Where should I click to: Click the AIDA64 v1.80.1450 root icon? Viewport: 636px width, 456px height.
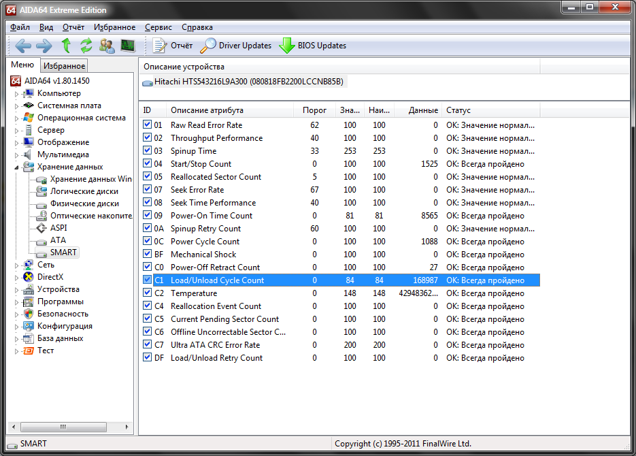pos(16,81)
